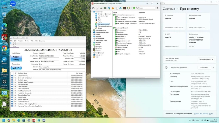Select Датчик in the AIDA64 tree
The image size is (219, 123).
(x=100, y=28)
